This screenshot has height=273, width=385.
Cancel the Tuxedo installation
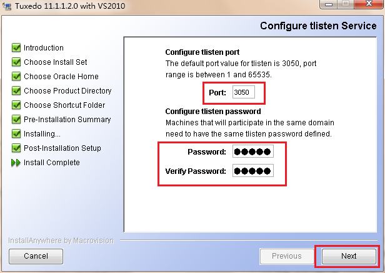[x=36, y=256]
